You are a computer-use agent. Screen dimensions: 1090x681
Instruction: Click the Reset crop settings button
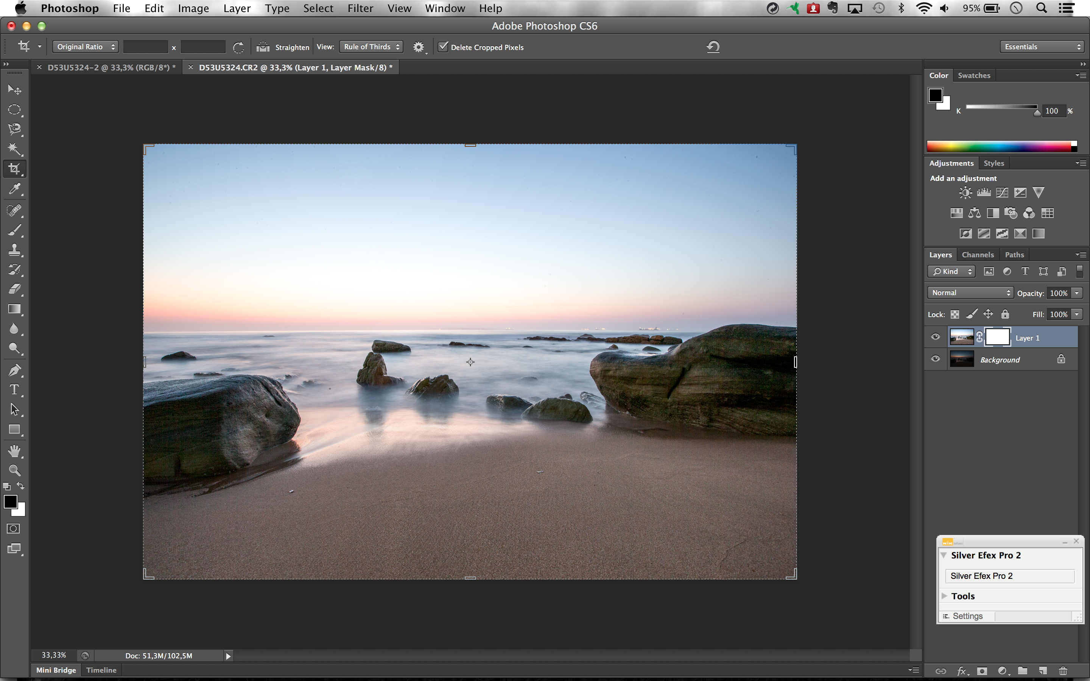click(713, 47)
